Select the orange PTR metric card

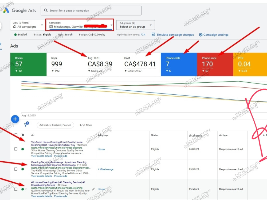[250, 64]
